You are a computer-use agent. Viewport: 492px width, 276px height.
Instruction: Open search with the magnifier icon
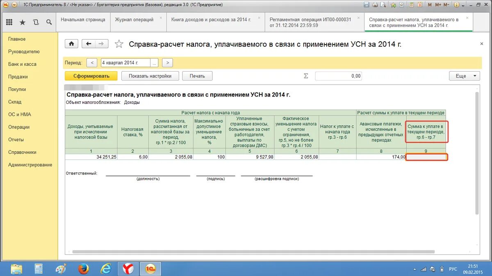(49, 22)
